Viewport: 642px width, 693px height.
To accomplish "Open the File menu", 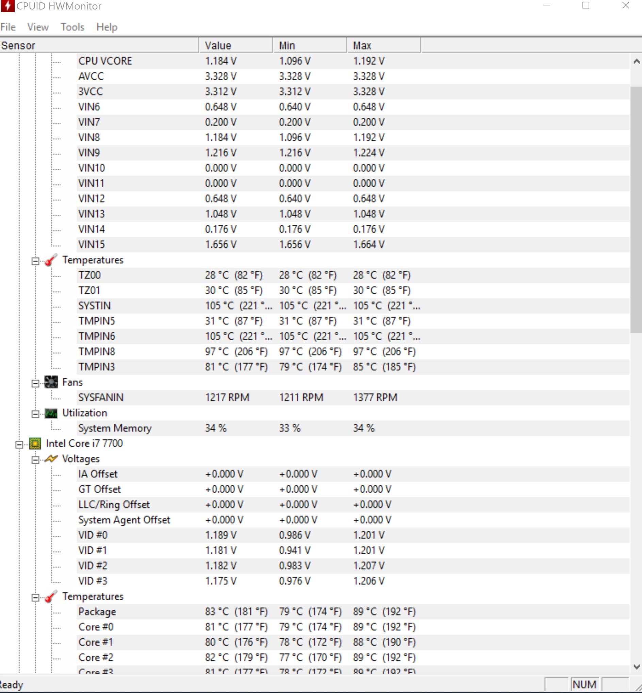I will [x=8, y=27].
